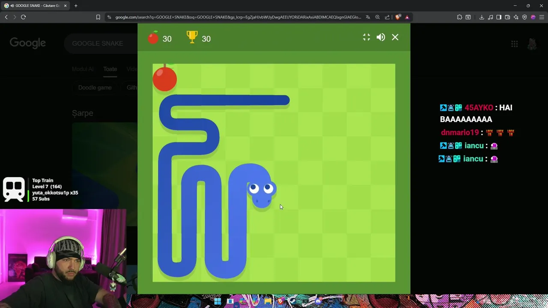Click the apple score icon
The height and width of the screenshot is (308, 548).
pyautogui.click(x=153, y=38)
